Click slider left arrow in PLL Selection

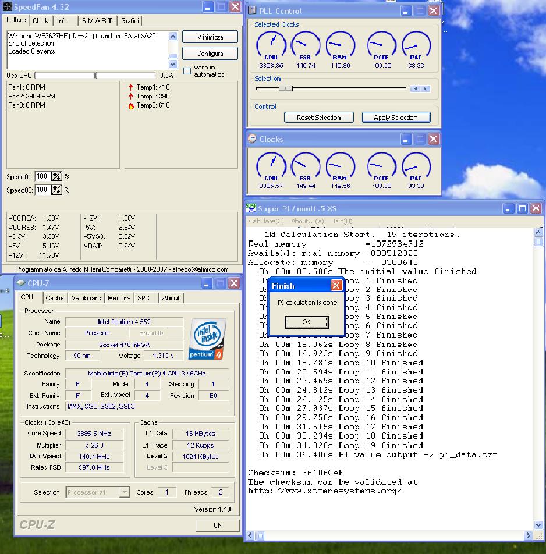[x=416, y=88]
